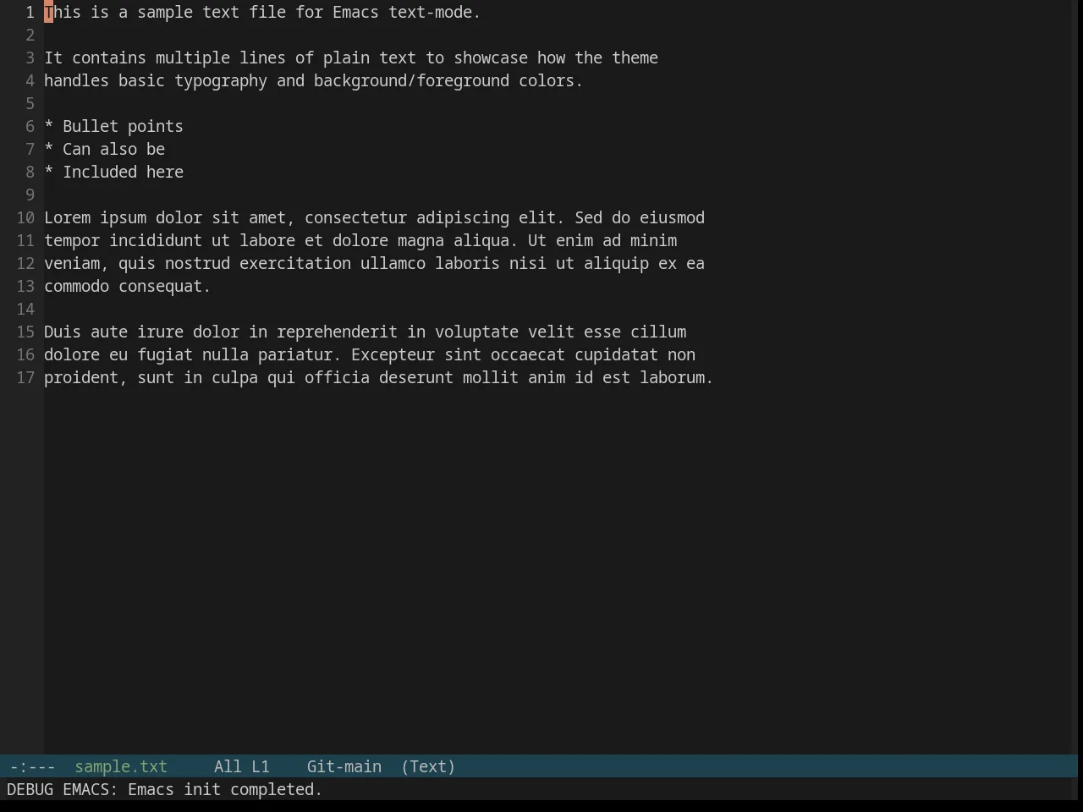Click the word 'cillum' in line 15

658,332
